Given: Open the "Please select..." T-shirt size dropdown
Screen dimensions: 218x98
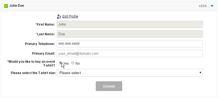Looking at the screenshot, I should [130, 73].
